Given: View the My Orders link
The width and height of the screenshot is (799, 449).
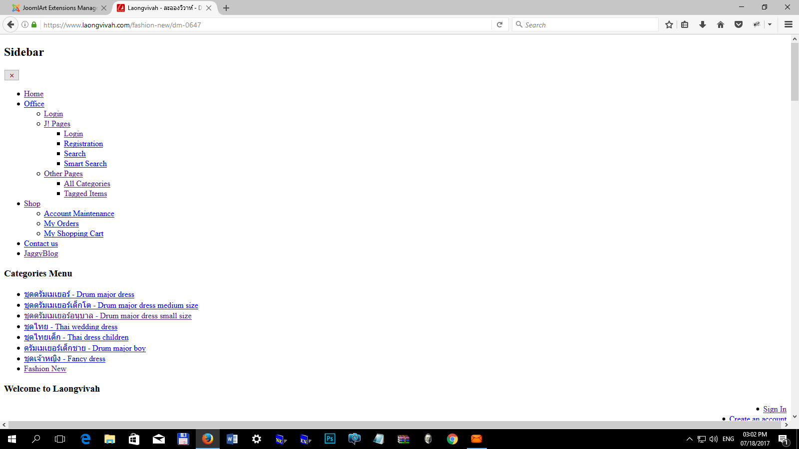Looking at the screenshot, I should point(61,224).
